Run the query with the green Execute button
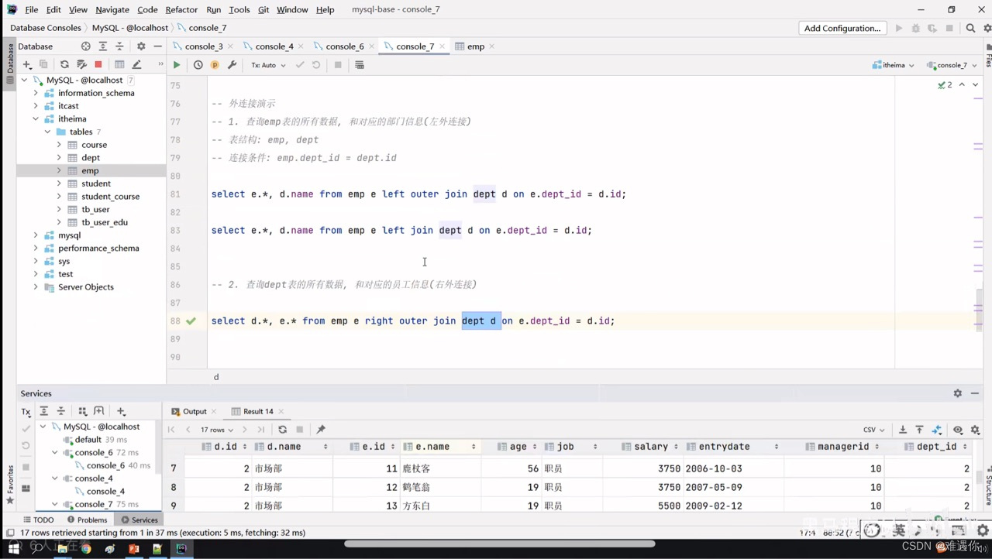 click(177, 65)
